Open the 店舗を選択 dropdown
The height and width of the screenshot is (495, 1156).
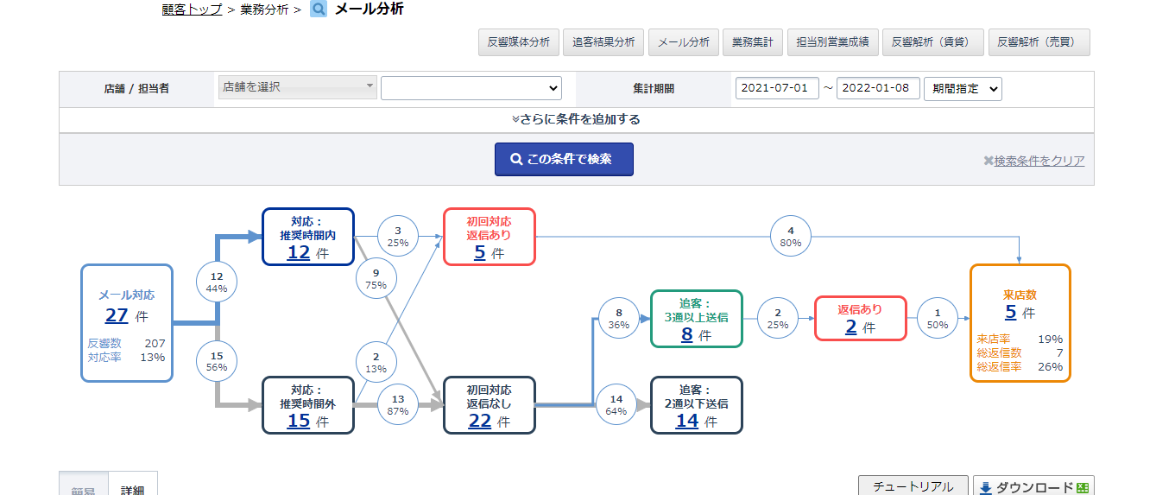(298, 87)
